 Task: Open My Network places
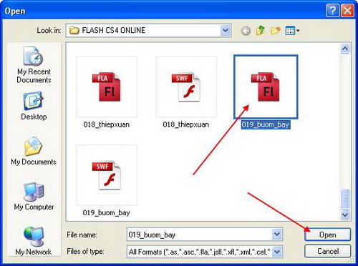tap(34, 241)
